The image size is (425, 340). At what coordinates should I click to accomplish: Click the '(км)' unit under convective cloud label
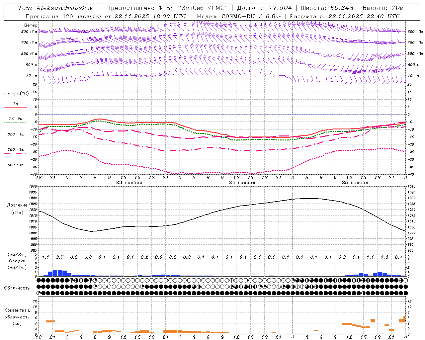pos(17,323)
